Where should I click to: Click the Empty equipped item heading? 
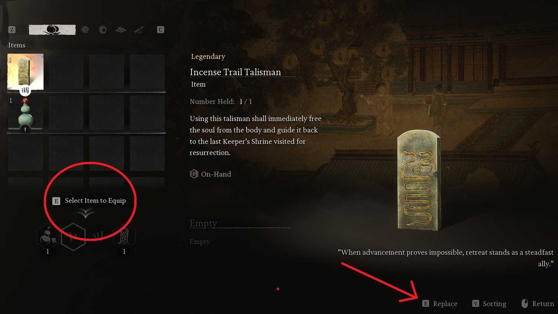203,223
